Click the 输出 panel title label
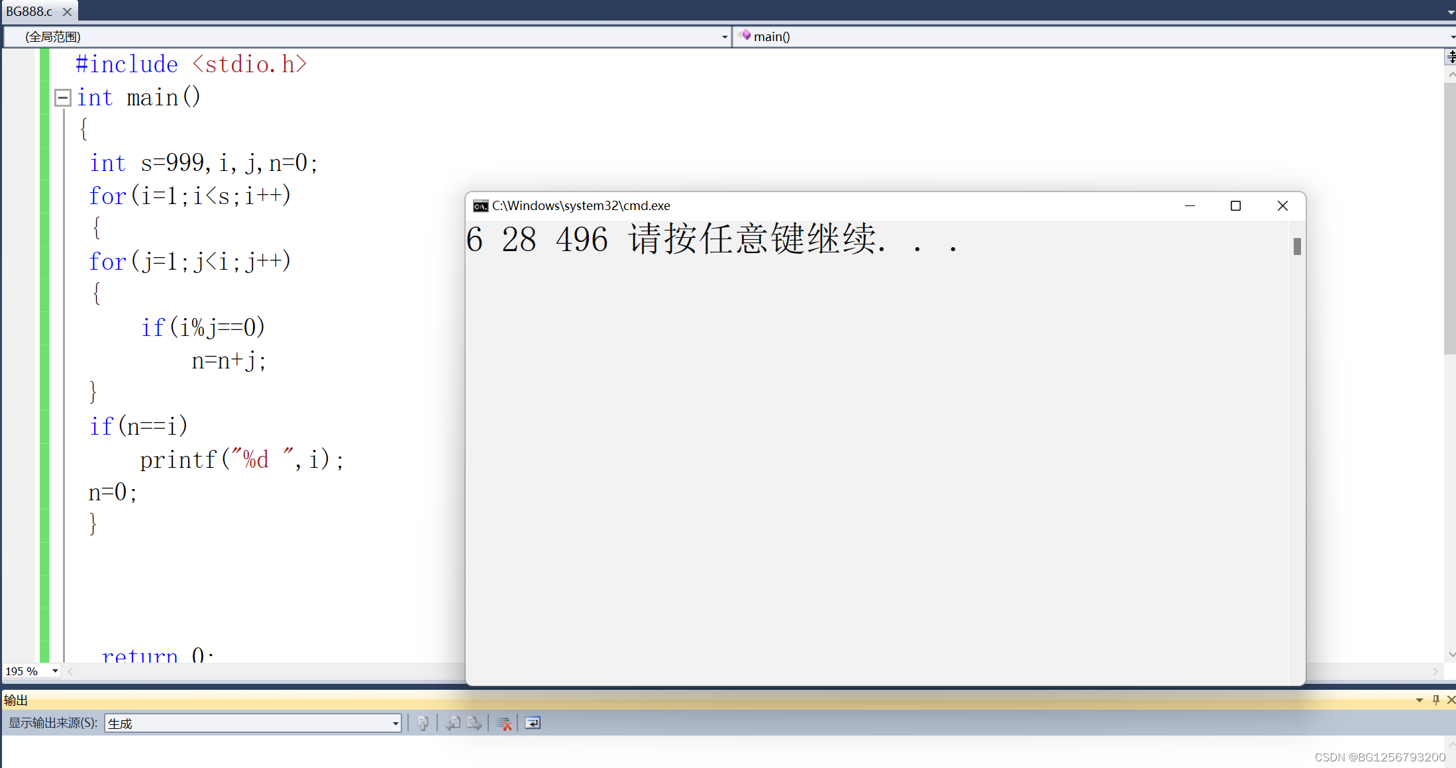 point(16,700)
